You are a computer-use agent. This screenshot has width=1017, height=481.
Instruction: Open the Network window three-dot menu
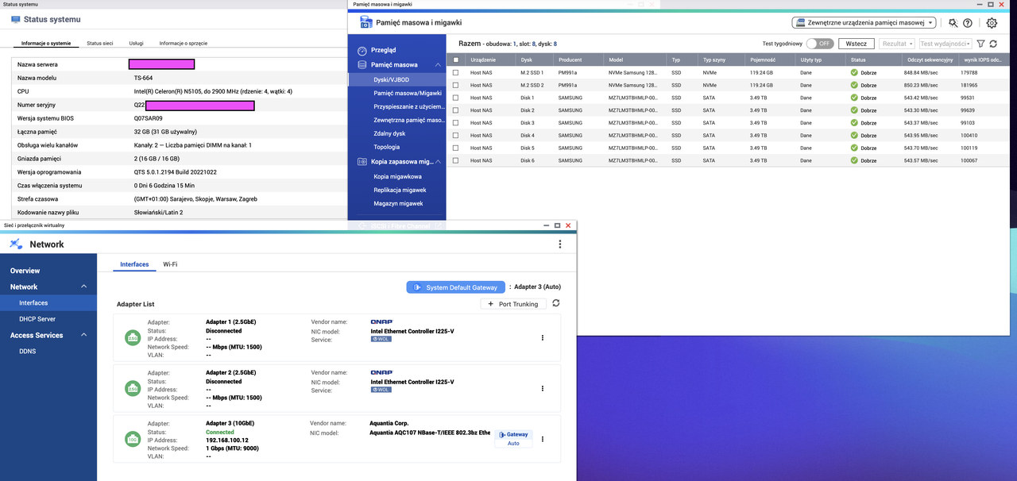tap(559, 244)
